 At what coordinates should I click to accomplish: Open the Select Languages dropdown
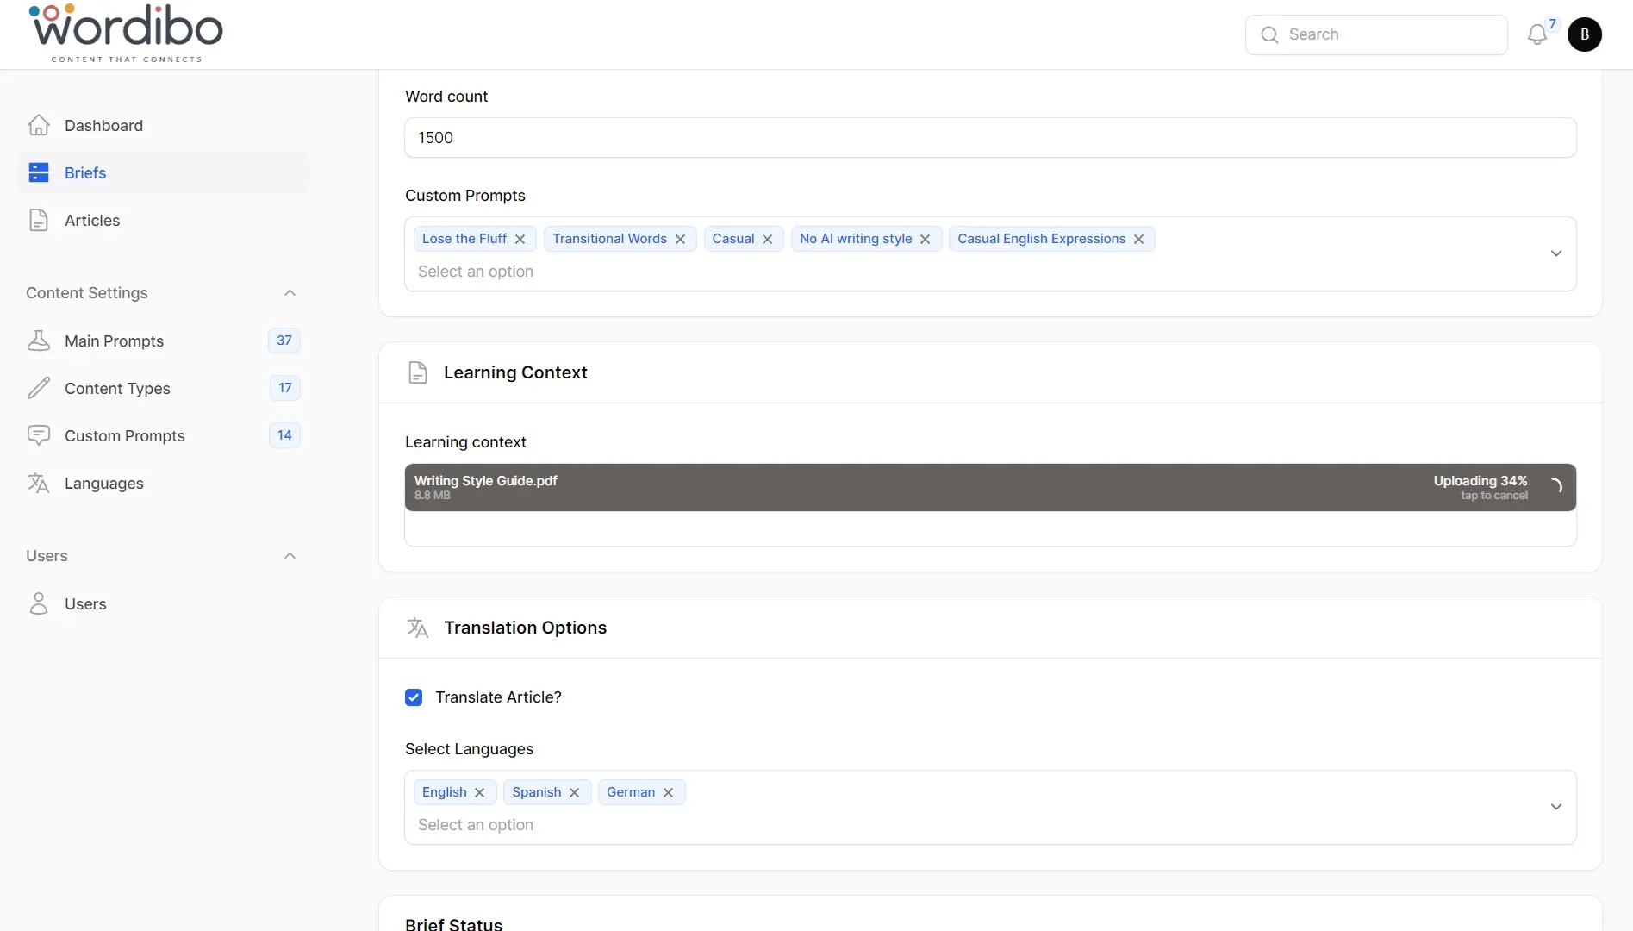(x=1555, y=807)
